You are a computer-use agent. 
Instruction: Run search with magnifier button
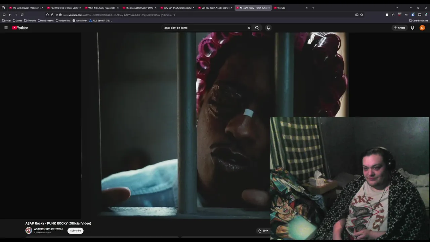(257, 28)
